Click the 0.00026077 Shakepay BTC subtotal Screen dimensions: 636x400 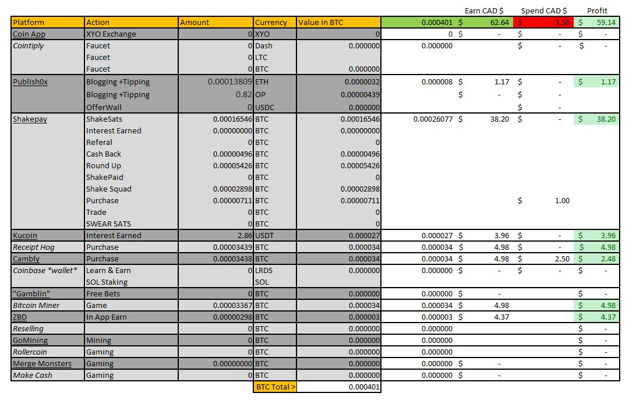click(x=433, y=119)
